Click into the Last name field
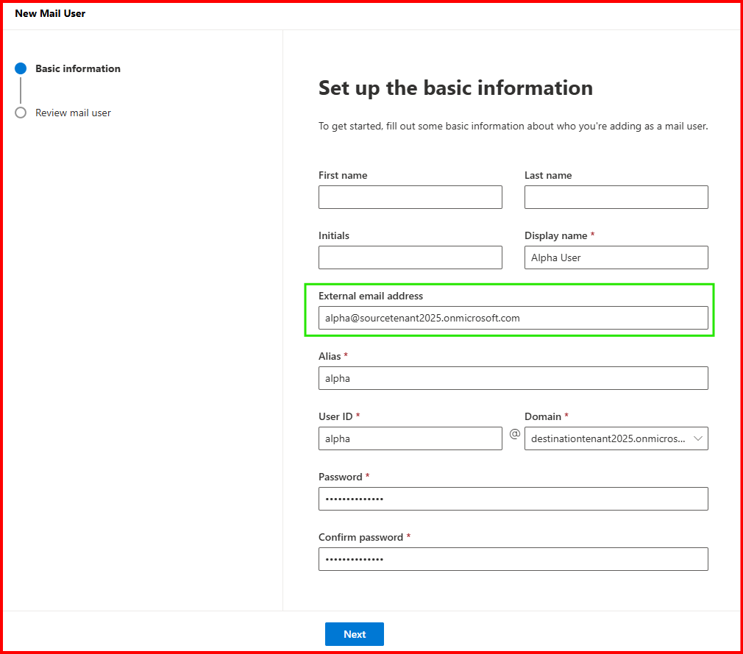 coord(616,197)
